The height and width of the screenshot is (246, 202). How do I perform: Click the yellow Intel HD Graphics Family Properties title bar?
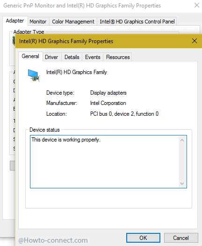103,41
